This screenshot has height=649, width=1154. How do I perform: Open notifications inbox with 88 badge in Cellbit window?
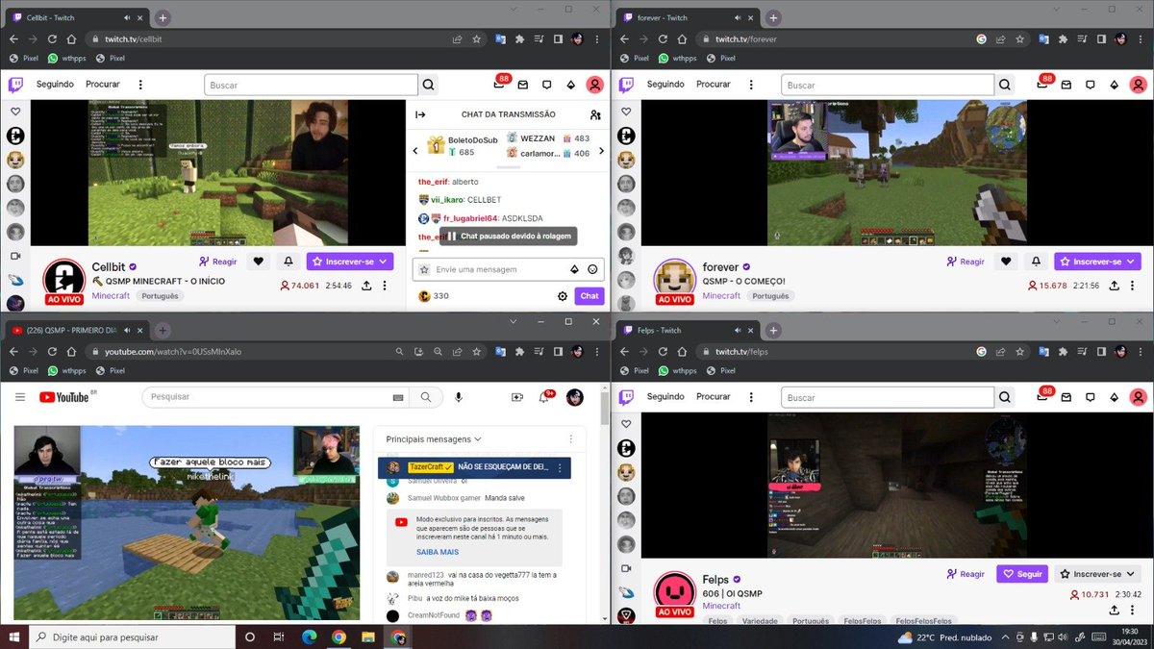tap(499, 85)
